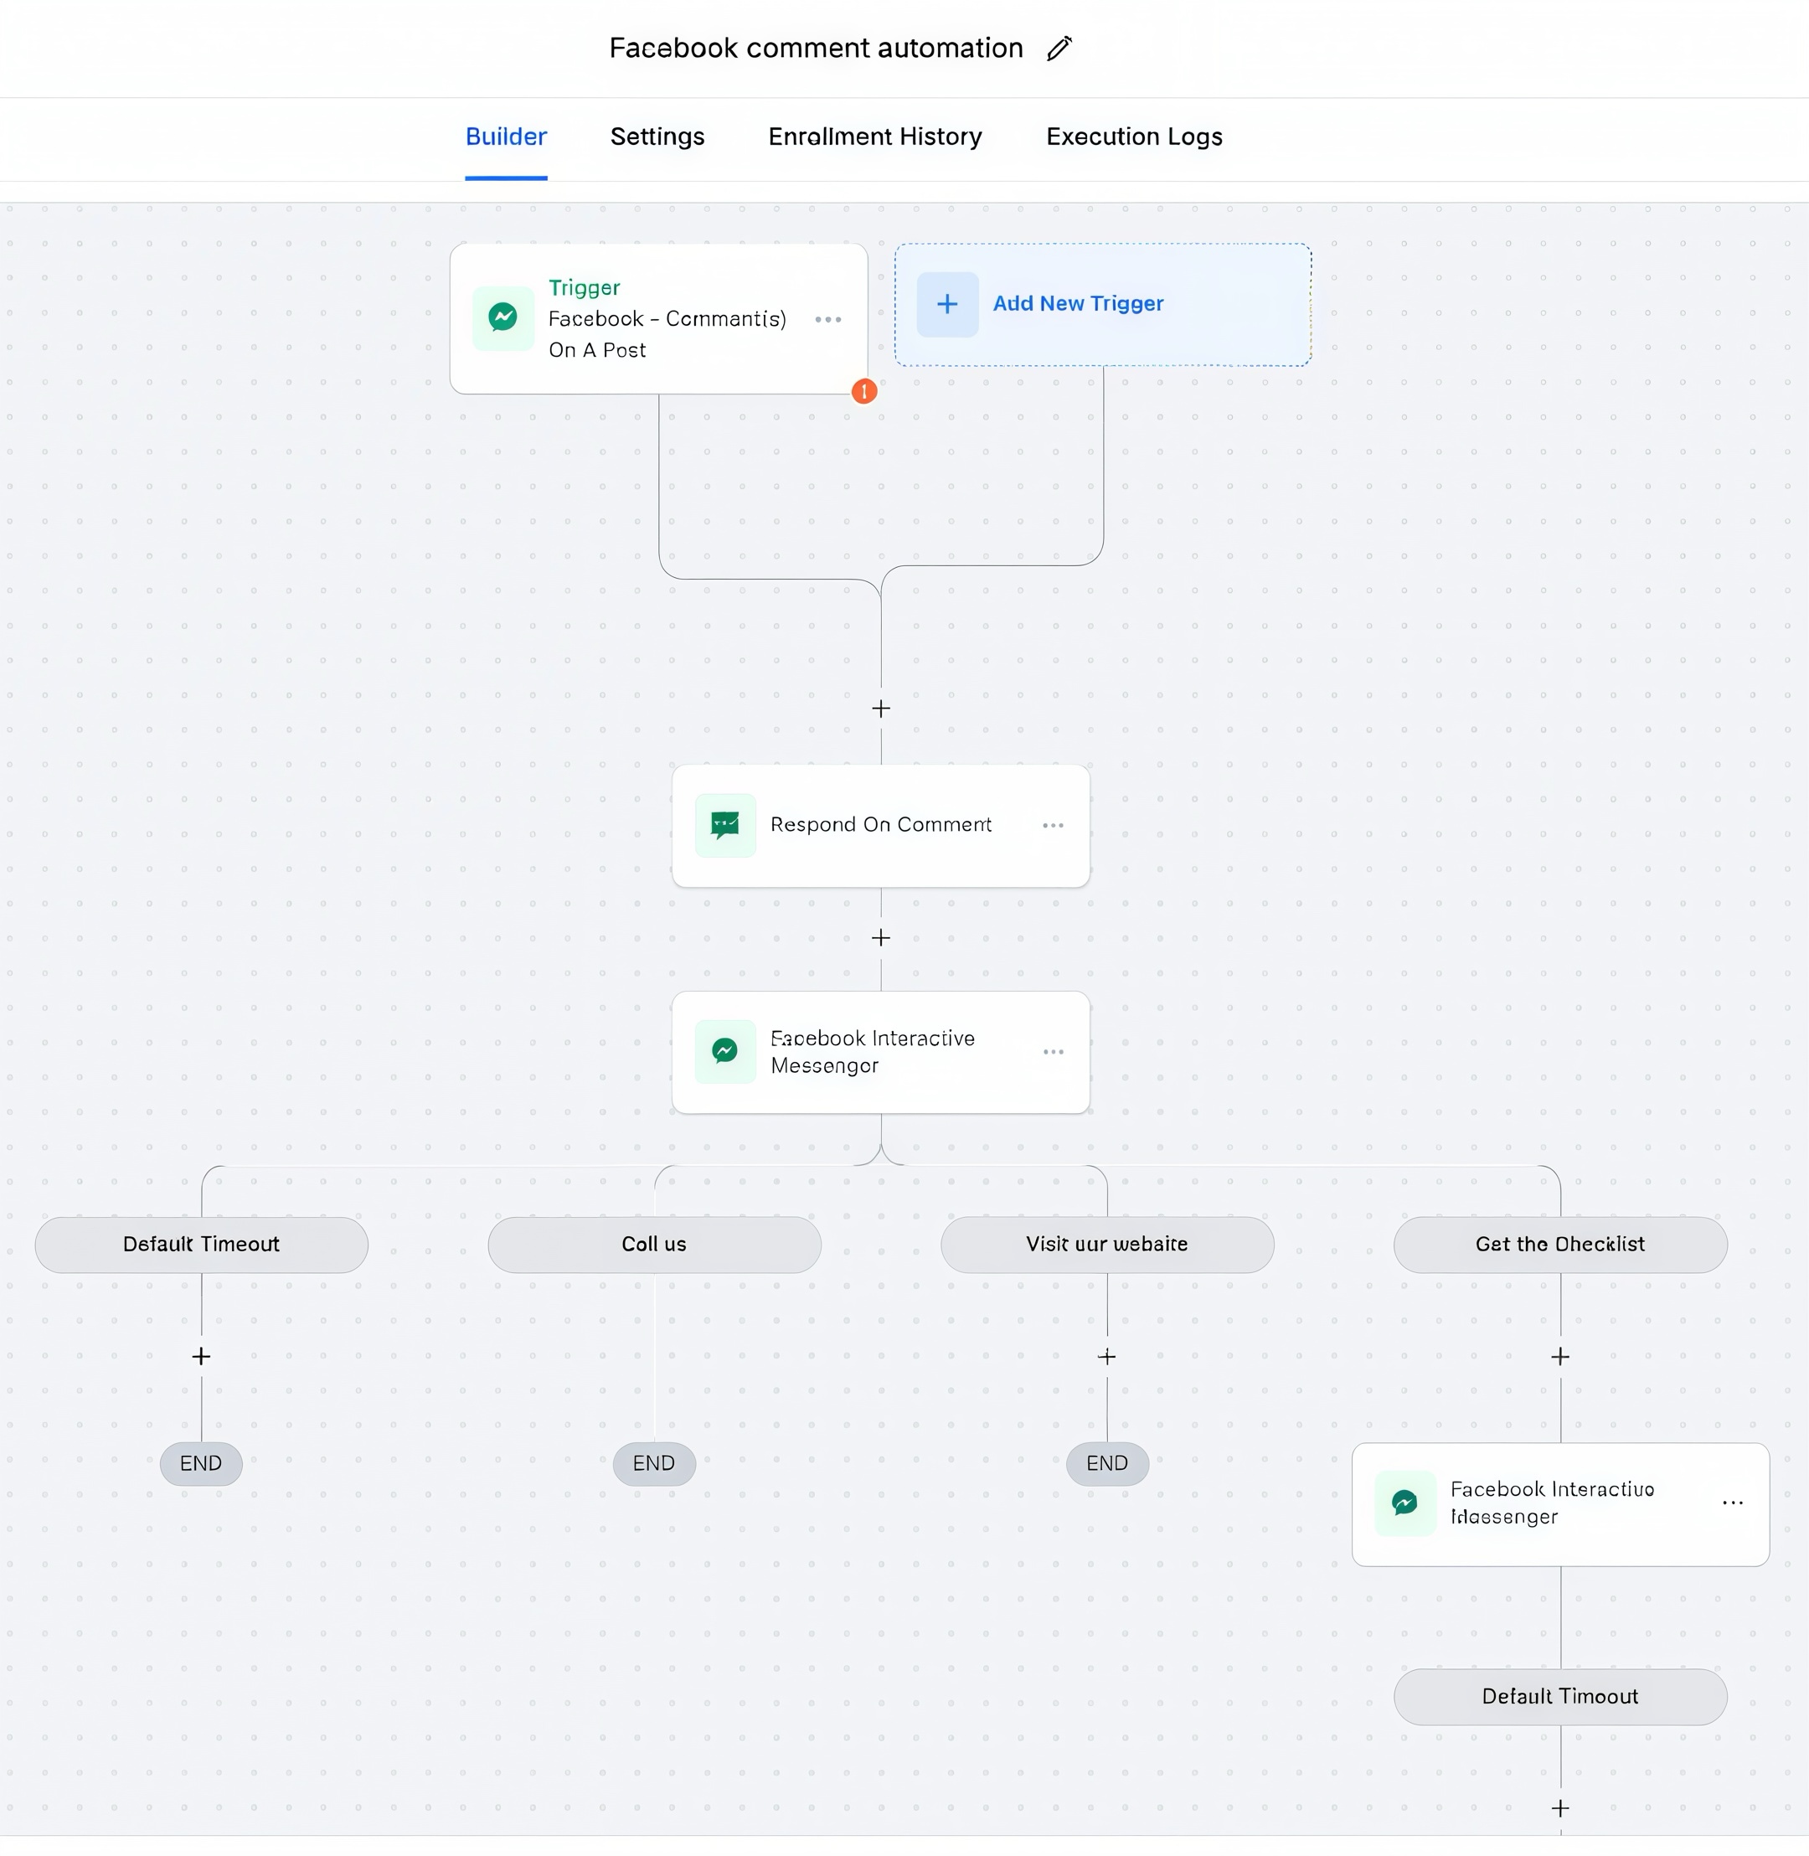
Task: Open the Enrollment History tab
Action: (x=874, y=137)
